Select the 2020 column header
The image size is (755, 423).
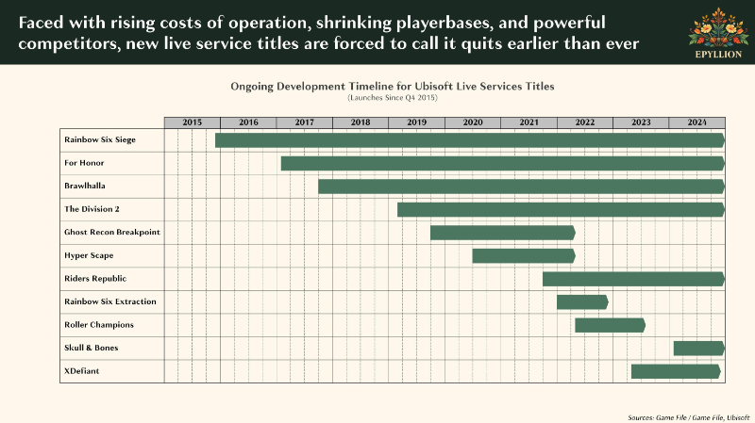tap(473, 122)
